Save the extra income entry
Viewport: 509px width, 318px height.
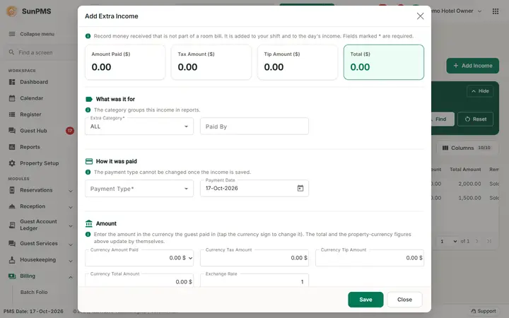coord(365,300)
